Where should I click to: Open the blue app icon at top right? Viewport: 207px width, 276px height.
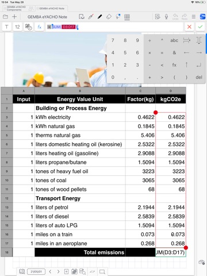click(x=202, y=17)
